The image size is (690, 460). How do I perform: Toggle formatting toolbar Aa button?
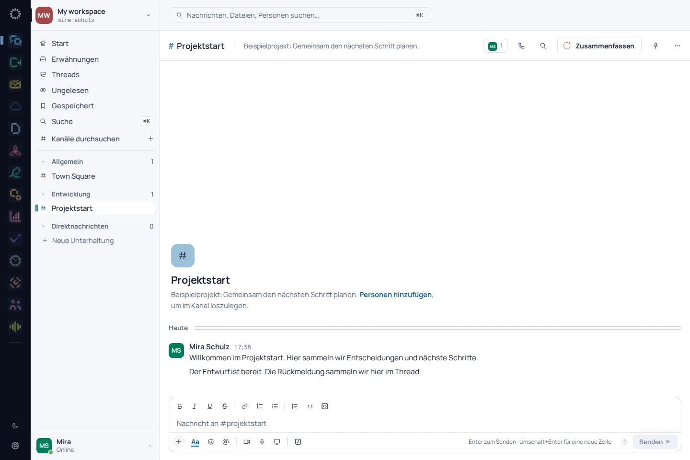(195, 442)
